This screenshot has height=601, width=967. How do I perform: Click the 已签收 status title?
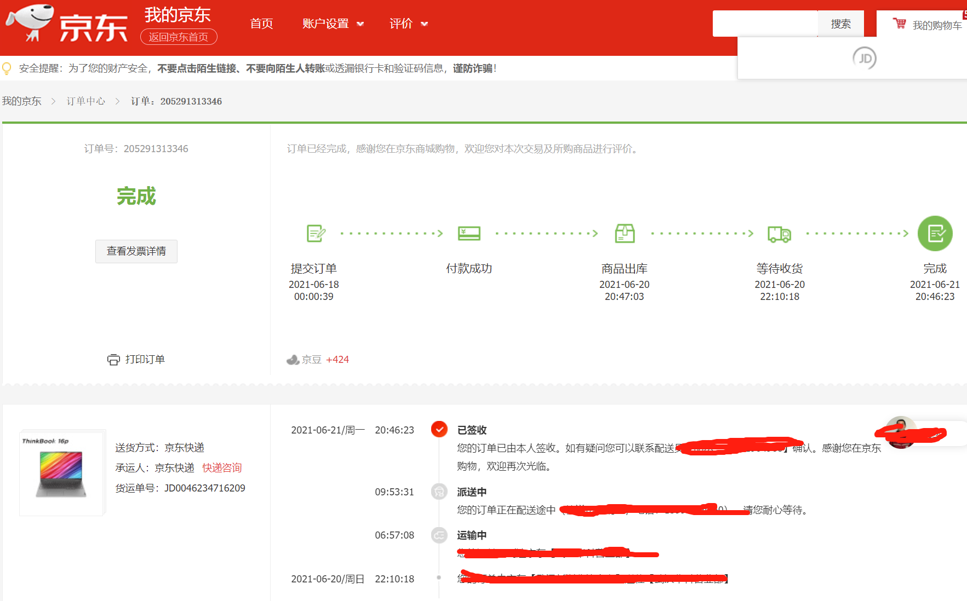coord(472,430)
